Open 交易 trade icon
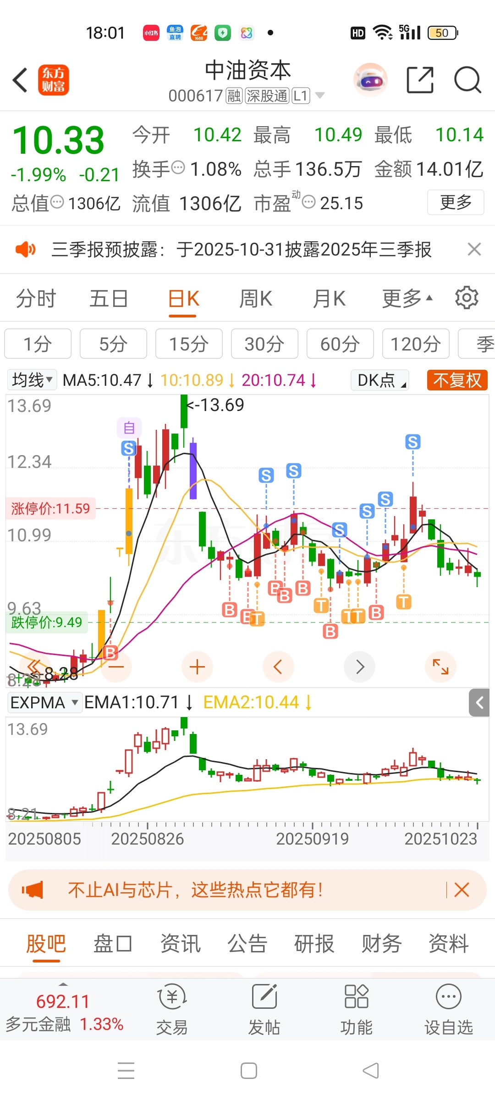This screenshot has height=1101, width=495. tap(172, 1010)
